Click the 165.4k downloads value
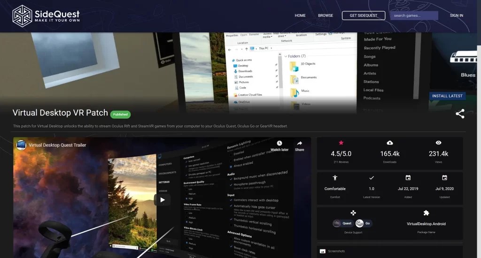 coord(389,154)
